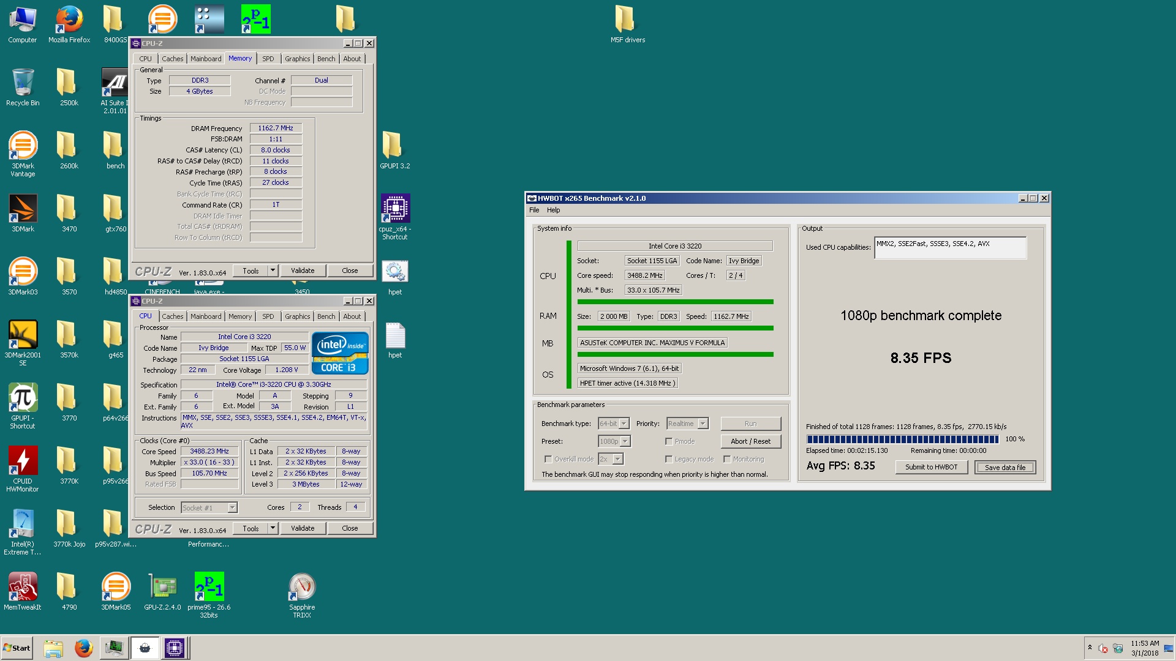Enable Overkill mode checkbox
This screenshot has width=1176, height=661.
548,459
